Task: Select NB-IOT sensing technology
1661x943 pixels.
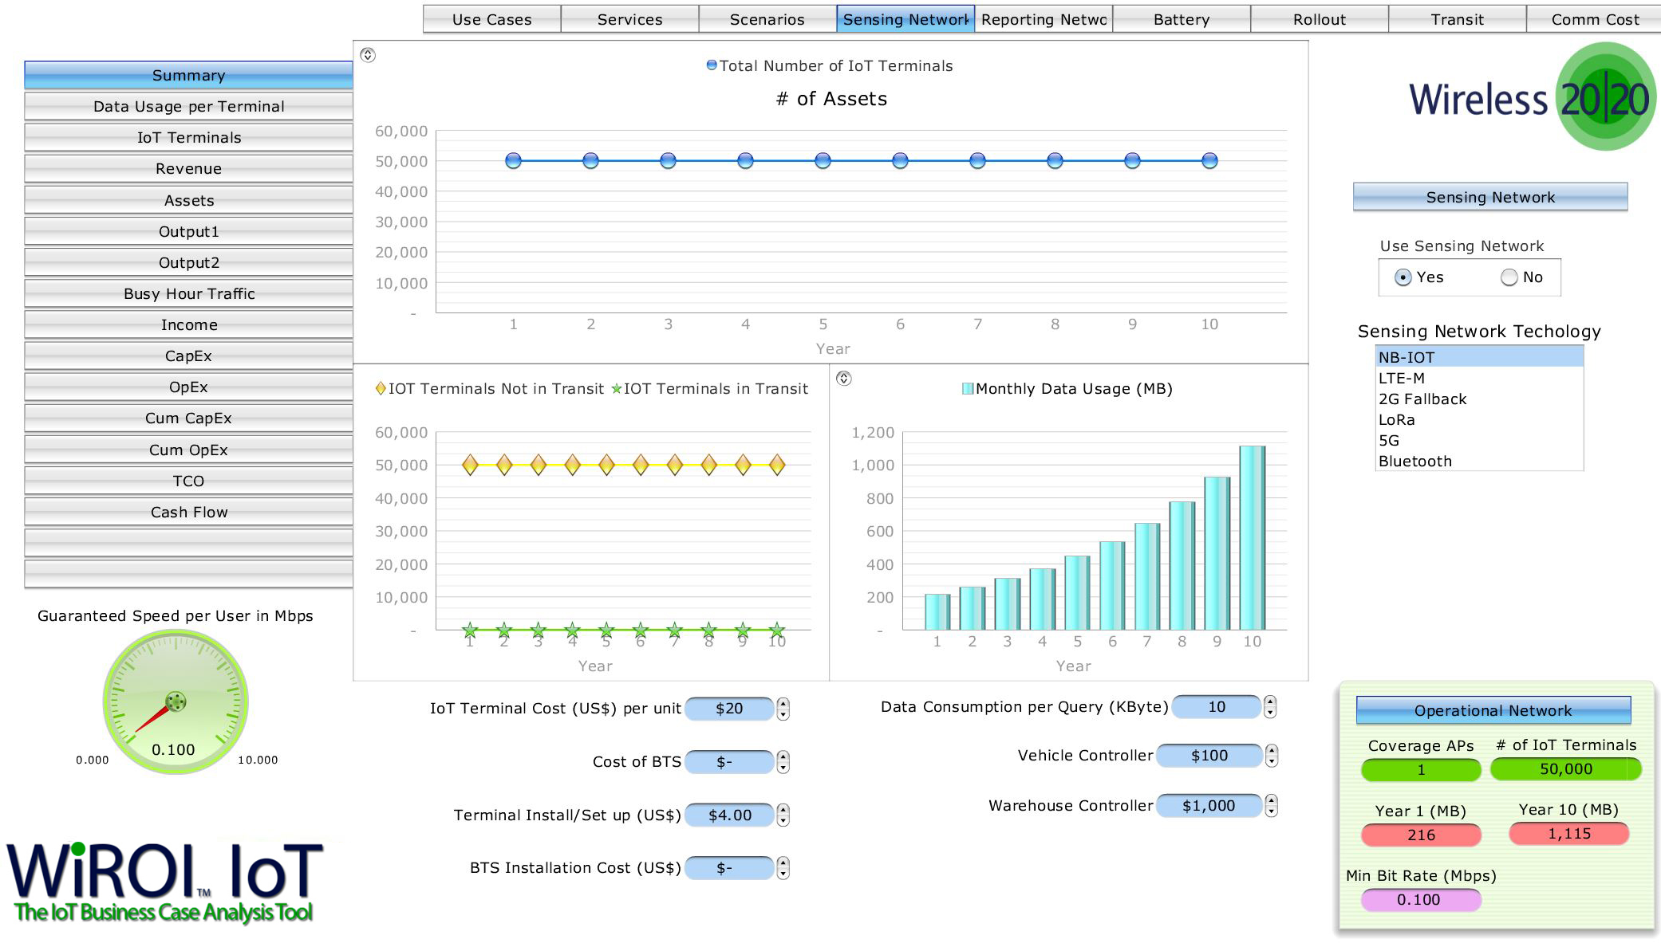Action: click(x=1479, y=357)
